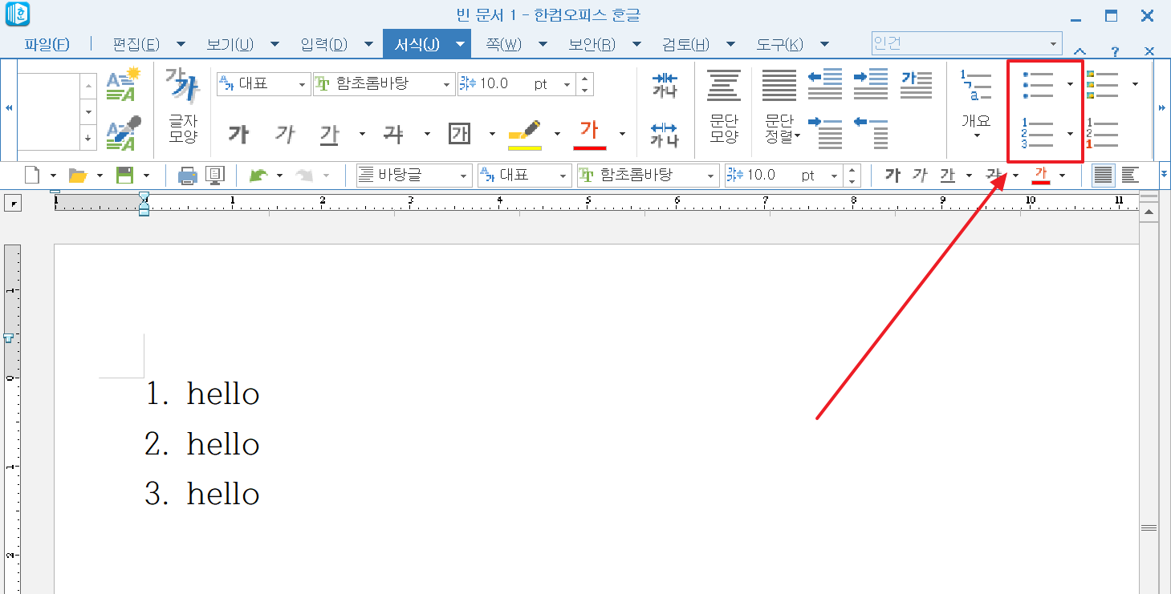Toggle italic 가 in the lower toolbar
The width and height of the screenshot is (1171, 594).
pos(920,175)
